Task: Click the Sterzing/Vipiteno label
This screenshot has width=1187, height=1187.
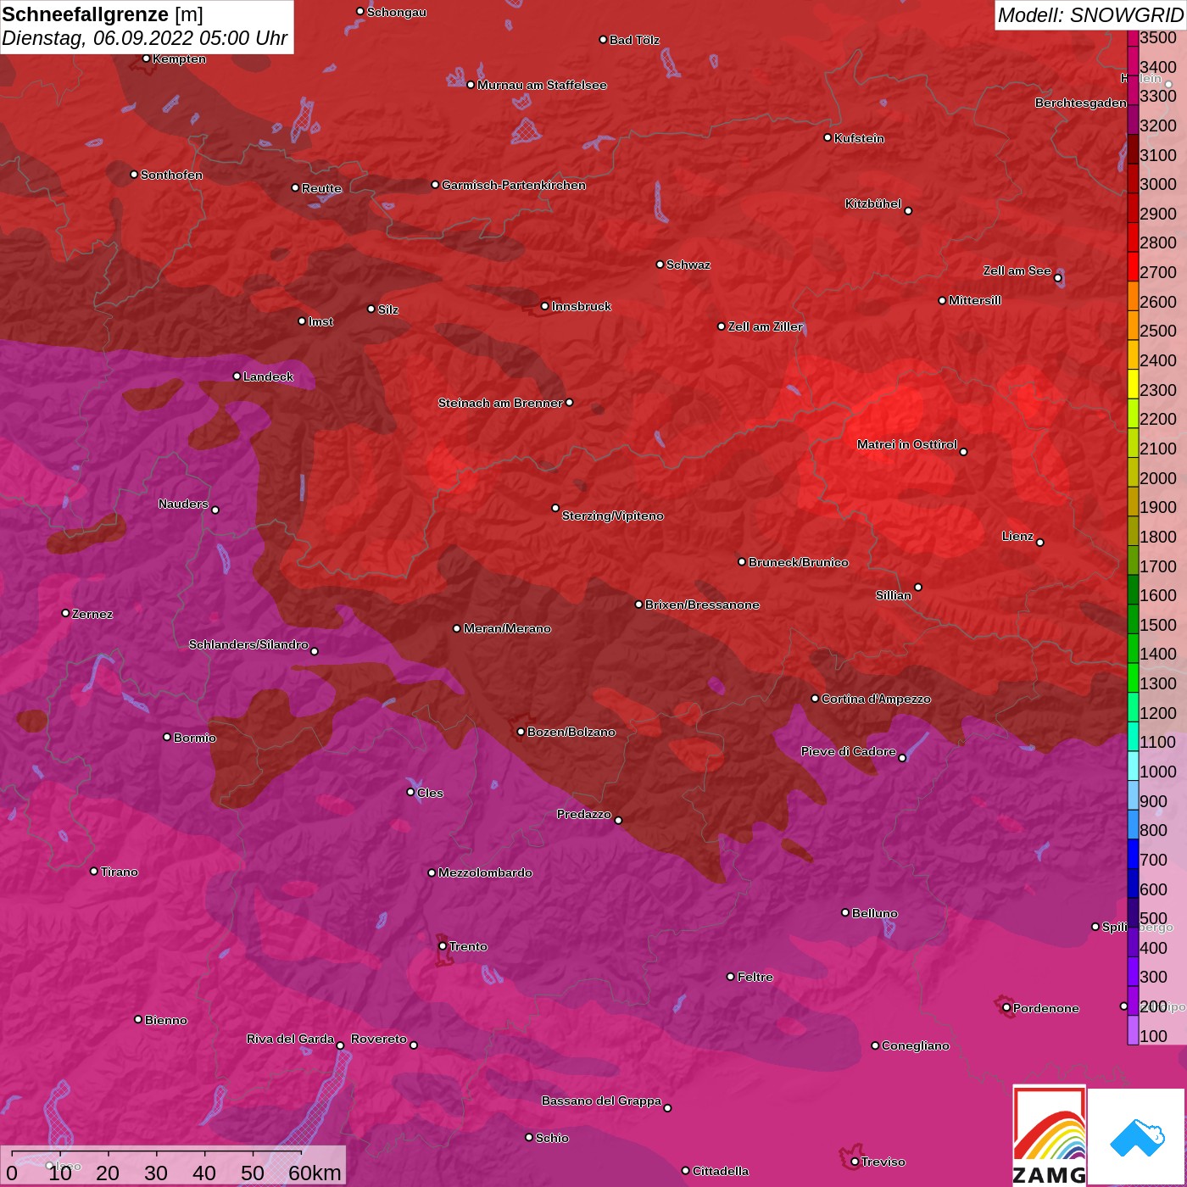Action: point(613,515)
